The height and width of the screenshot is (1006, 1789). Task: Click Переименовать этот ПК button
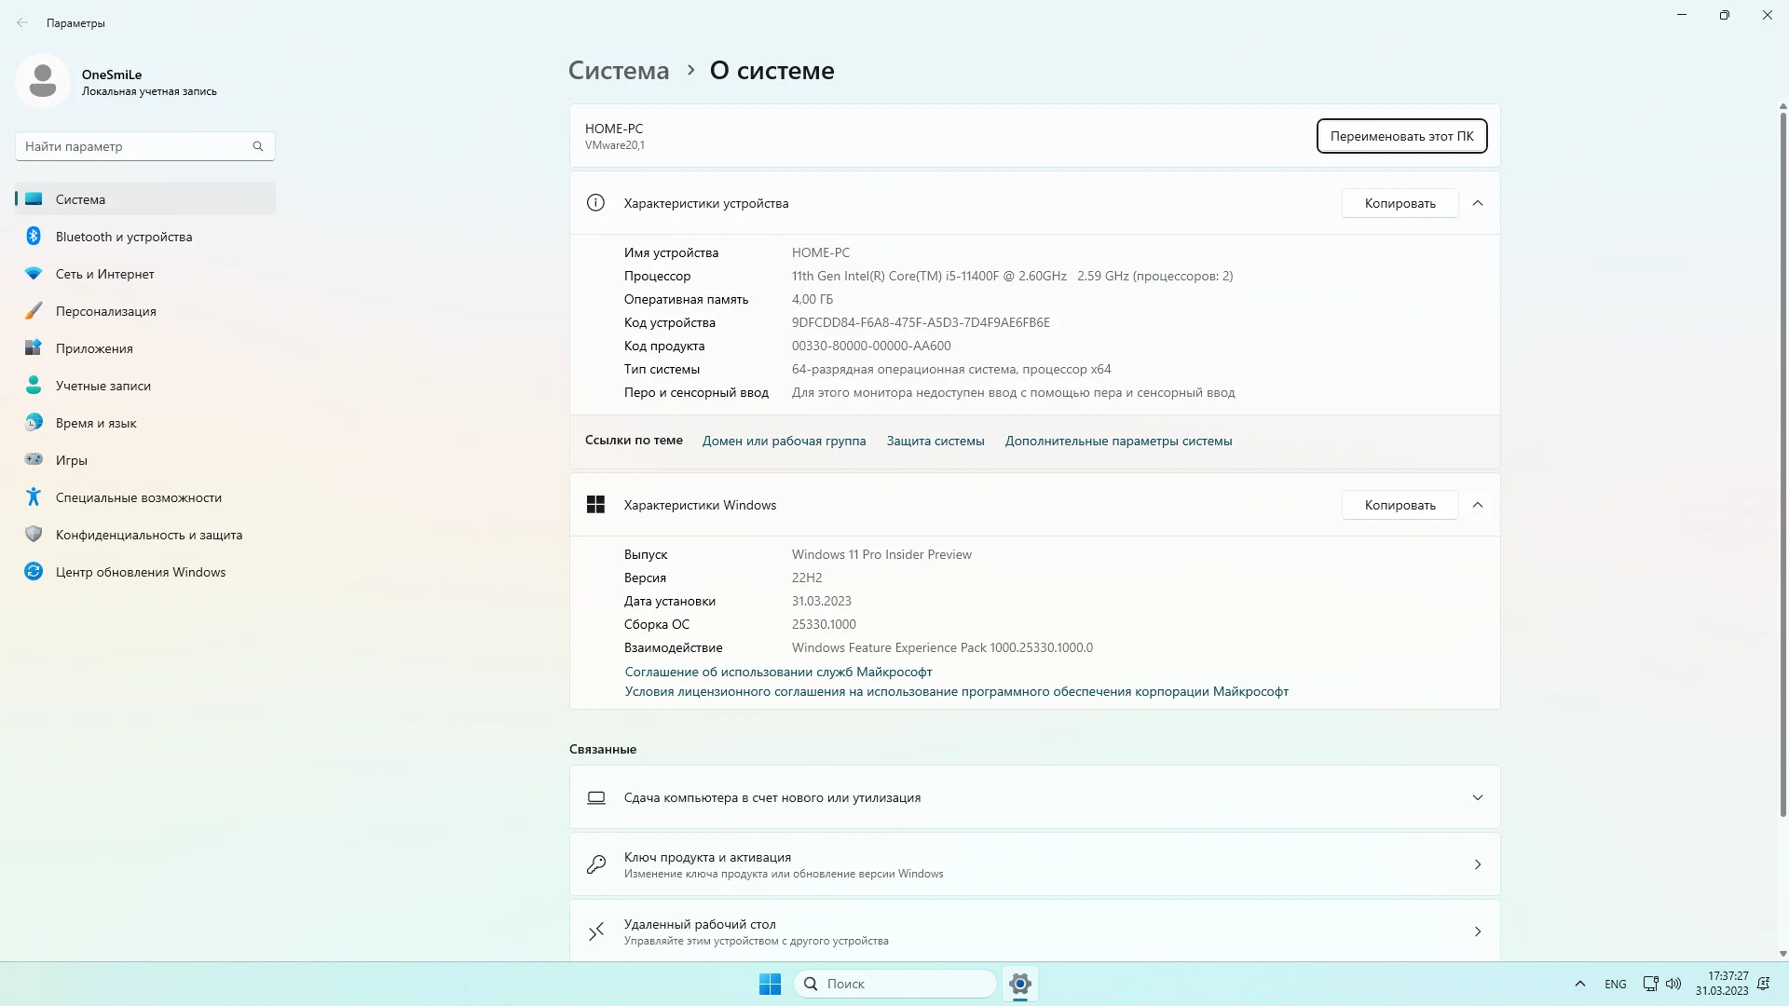[1401, 136]
